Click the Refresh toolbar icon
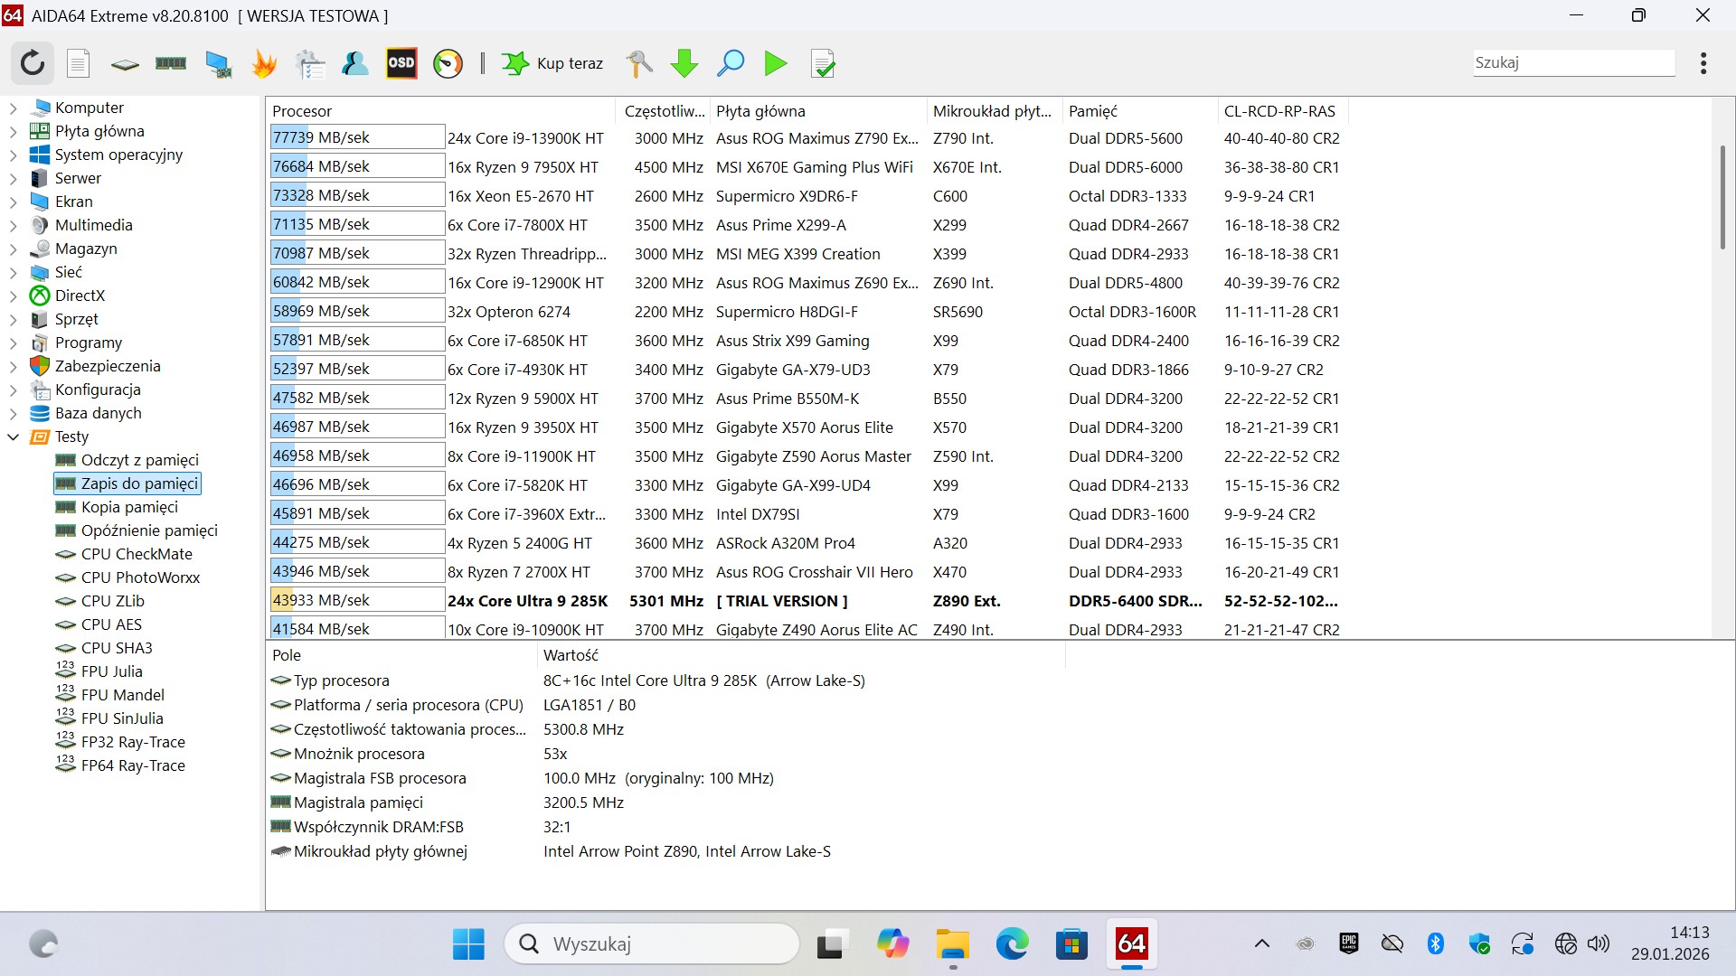Screen dimensions: 1736x976 (x=33, y=63)
